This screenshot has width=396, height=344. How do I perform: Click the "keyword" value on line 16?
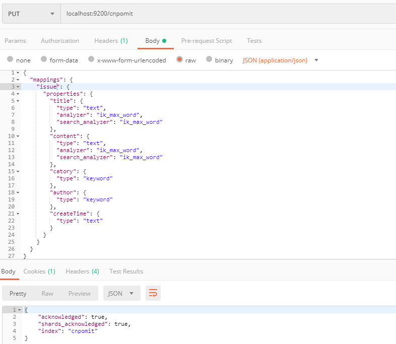click(x=98, y=178)
